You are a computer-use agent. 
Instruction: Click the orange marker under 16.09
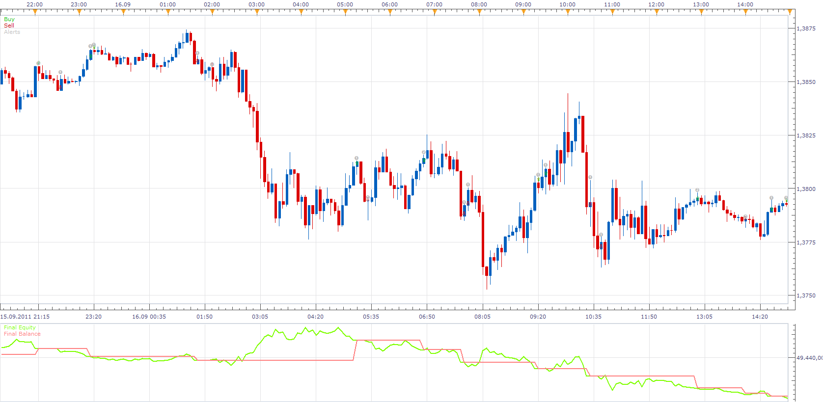tap(123, 12)
